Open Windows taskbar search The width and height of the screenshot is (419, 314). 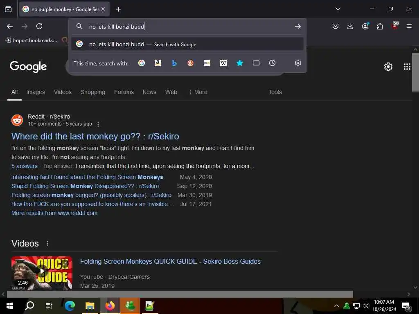pos(29,306)
